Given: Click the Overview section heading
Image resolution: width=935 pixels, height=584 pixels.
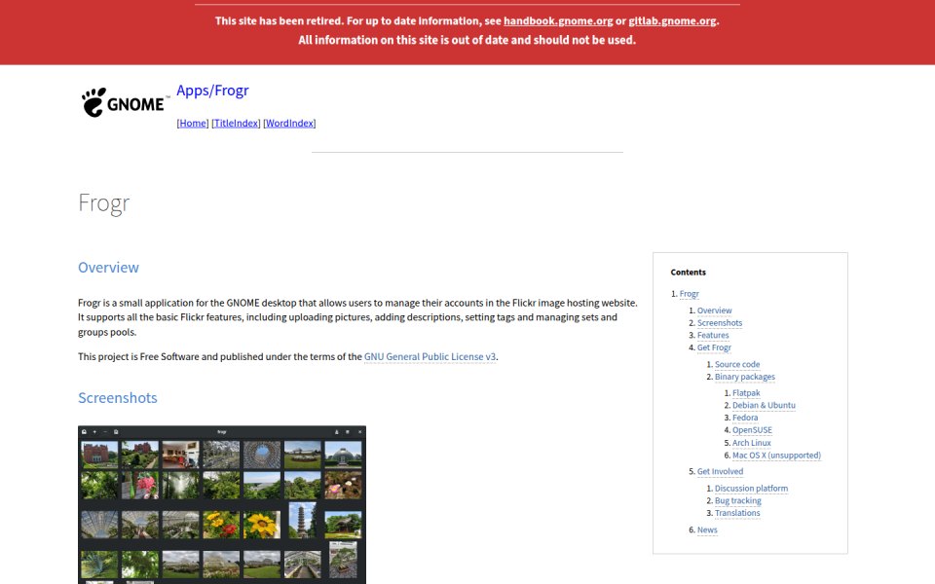Looking at the screenshot, I should pos(108,268).
